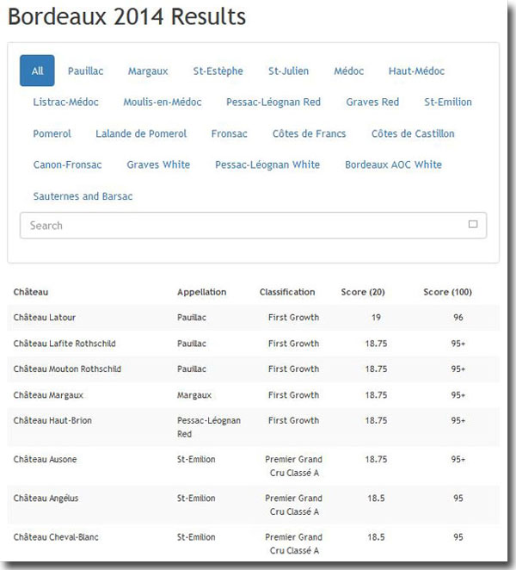
Task: Click Château Latour's First Growth cell
Action: [x=293, y=318]
